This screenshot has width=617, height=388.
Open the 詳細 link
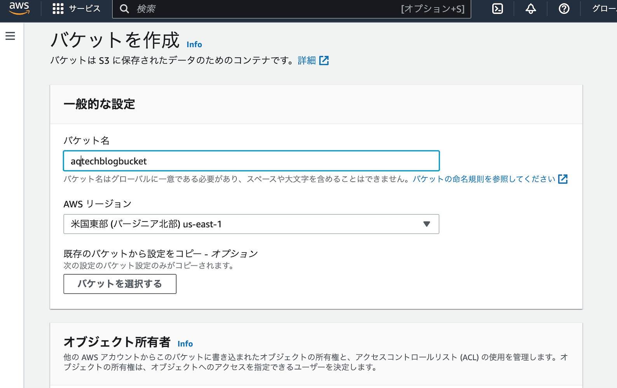click(307, 60)
